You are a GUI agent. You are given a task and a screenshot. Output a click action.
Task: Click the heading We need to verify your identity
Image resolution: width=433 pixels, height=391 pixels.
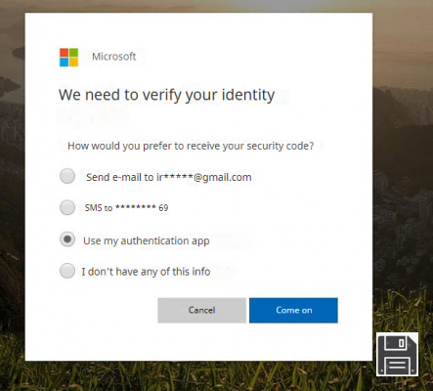click(167, 95)
